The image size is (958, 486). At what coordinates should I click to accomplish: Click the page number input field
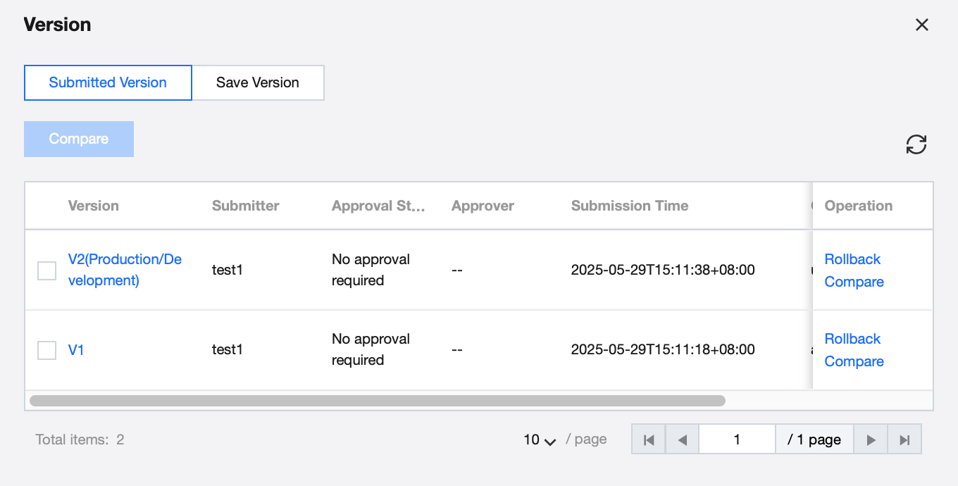pyautogui.click(x=737, y=440)
